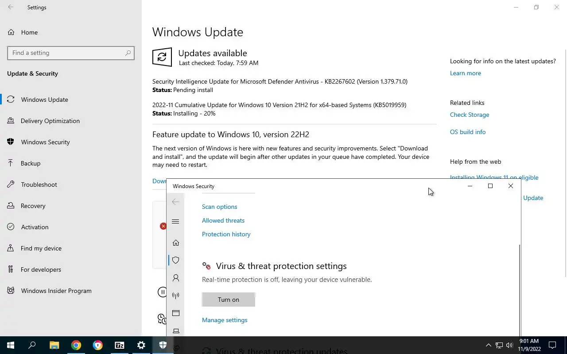This screenshot has height=354, width=567.
Task: Click the Find a setting search box
Action: [71, 53]
